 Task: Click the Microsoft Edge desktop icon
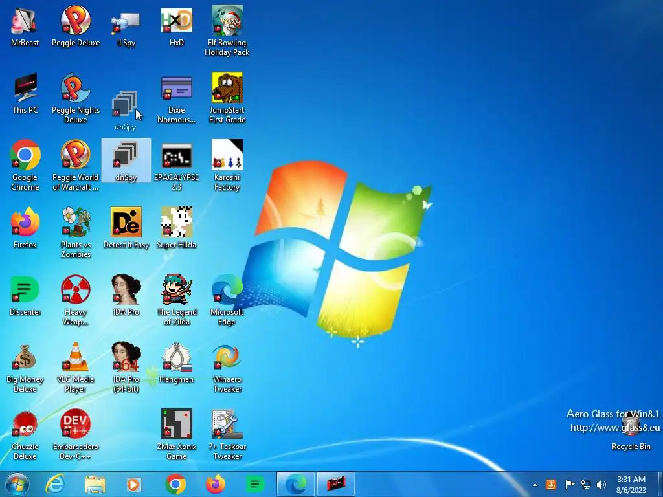click(227, 300)
